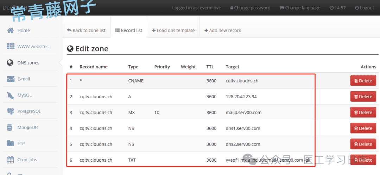Click the Logout link
Viewport: 380px width, 175px height.
click(365, 8)
